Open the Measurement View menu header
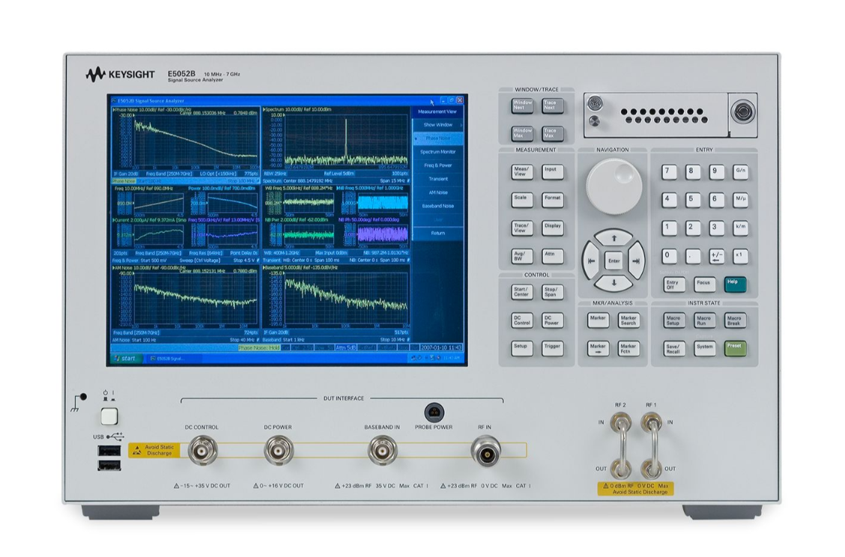Viewport: 845px width, 557px height. coord(437,112)
